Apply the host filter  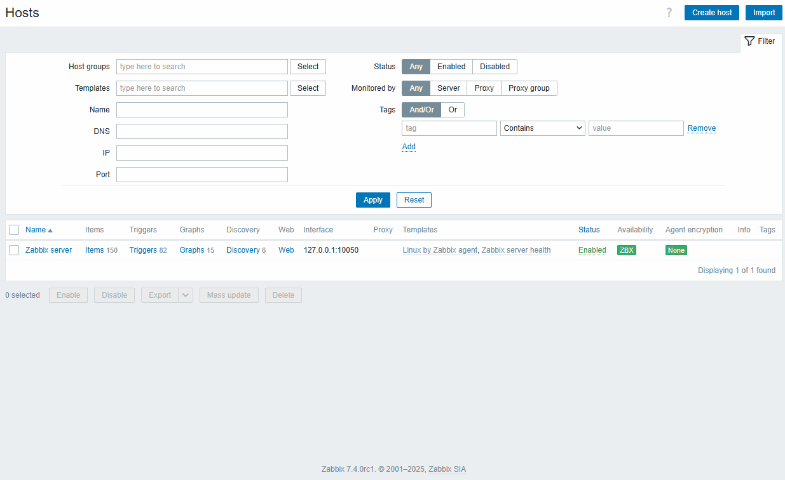tap(373, 200)
